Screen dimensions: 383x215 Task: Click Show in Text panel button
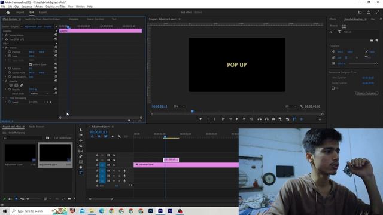[367, 93]
